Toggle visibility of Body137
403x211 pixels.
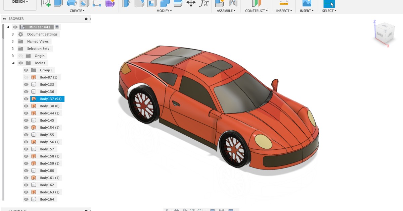click(26, 99)
